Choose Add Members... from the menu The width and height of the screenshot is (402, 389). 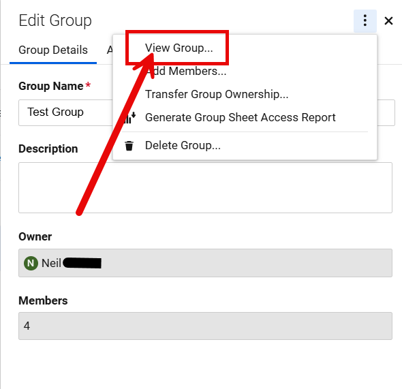coord(186,71)
